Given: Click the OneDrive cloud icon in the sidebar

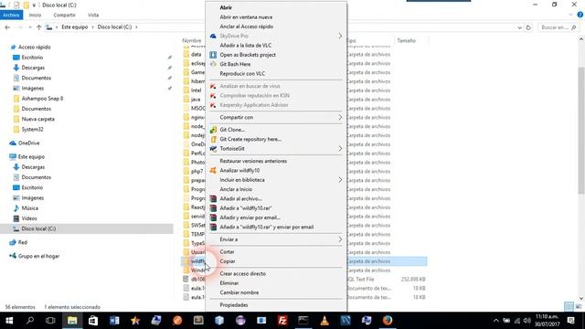Looking at the screenshot, I should (x=13, y=143).
